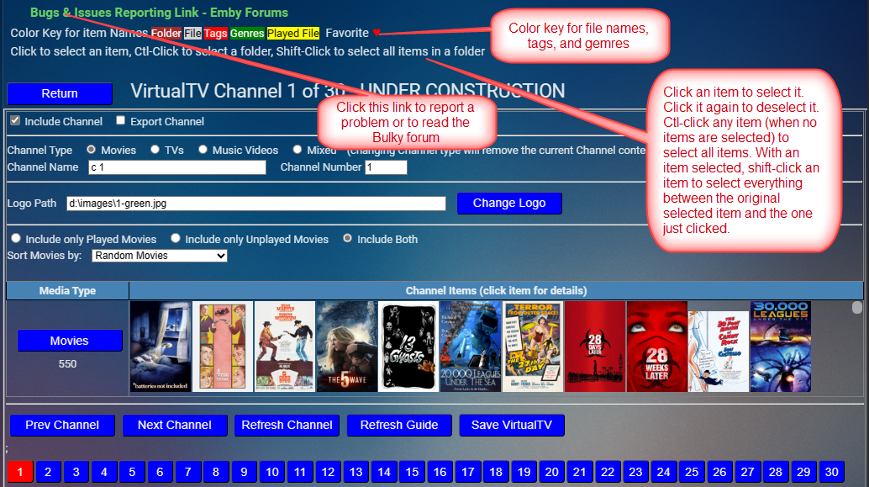Viewport: 869px width, 487px height.
Task: Select channel number 27
Action: (748, 472)
